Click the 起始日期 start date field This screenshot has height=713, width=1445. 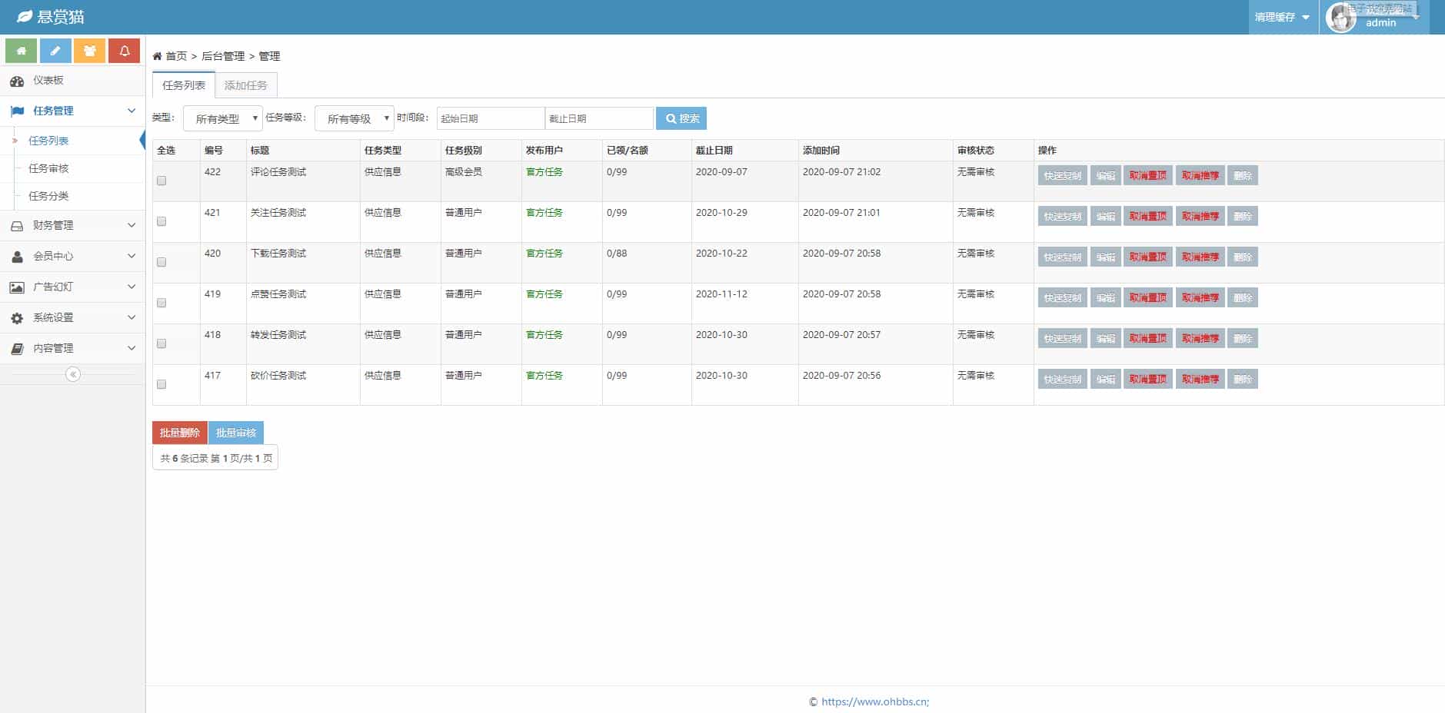coord(490,118)
